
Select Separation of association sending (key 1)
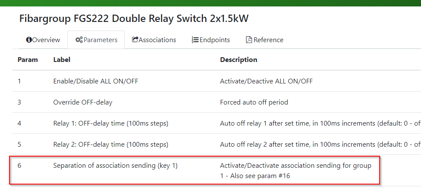(115, 166)
